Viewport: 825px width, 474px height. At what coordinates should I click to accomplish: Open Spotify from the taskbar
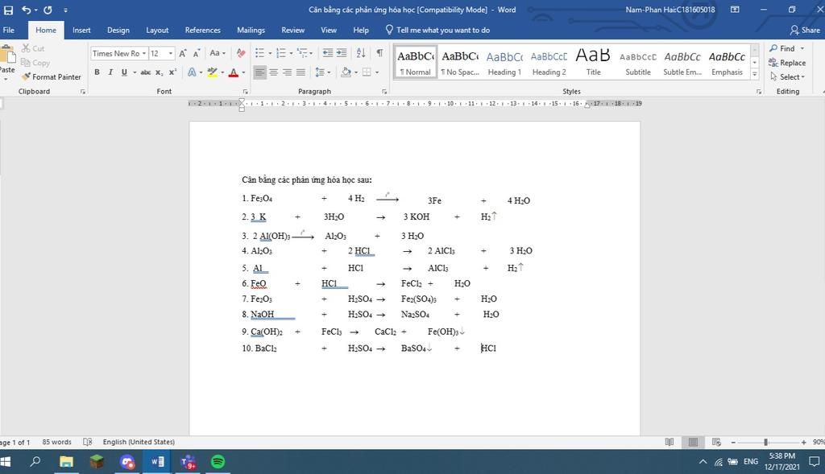pos(218,462)
